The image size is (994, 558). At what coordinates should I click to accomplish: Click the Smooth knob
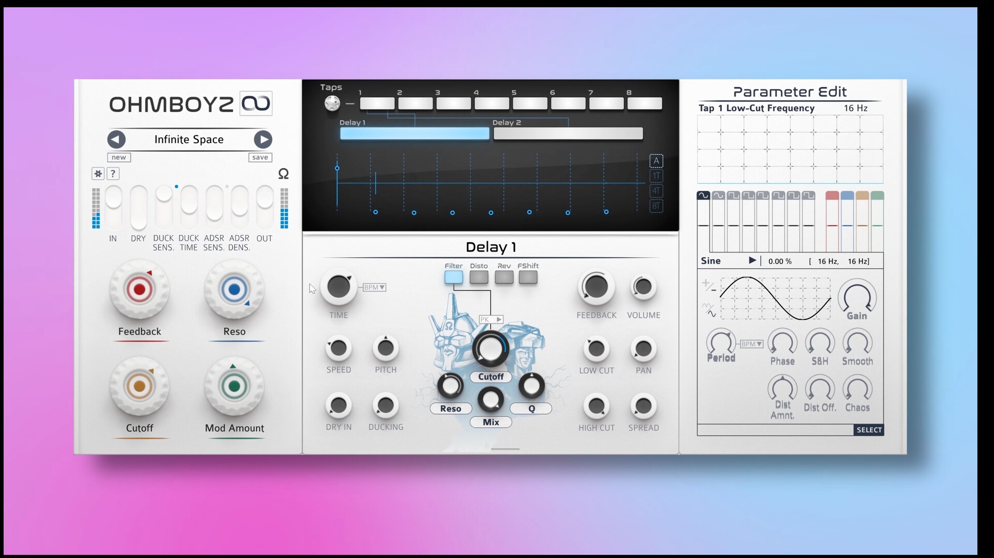[x=857, y=343]
